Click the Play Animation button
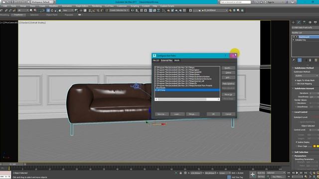Image resolution: width=319 pixels, height=179 pixels. (x=297, y=173)
